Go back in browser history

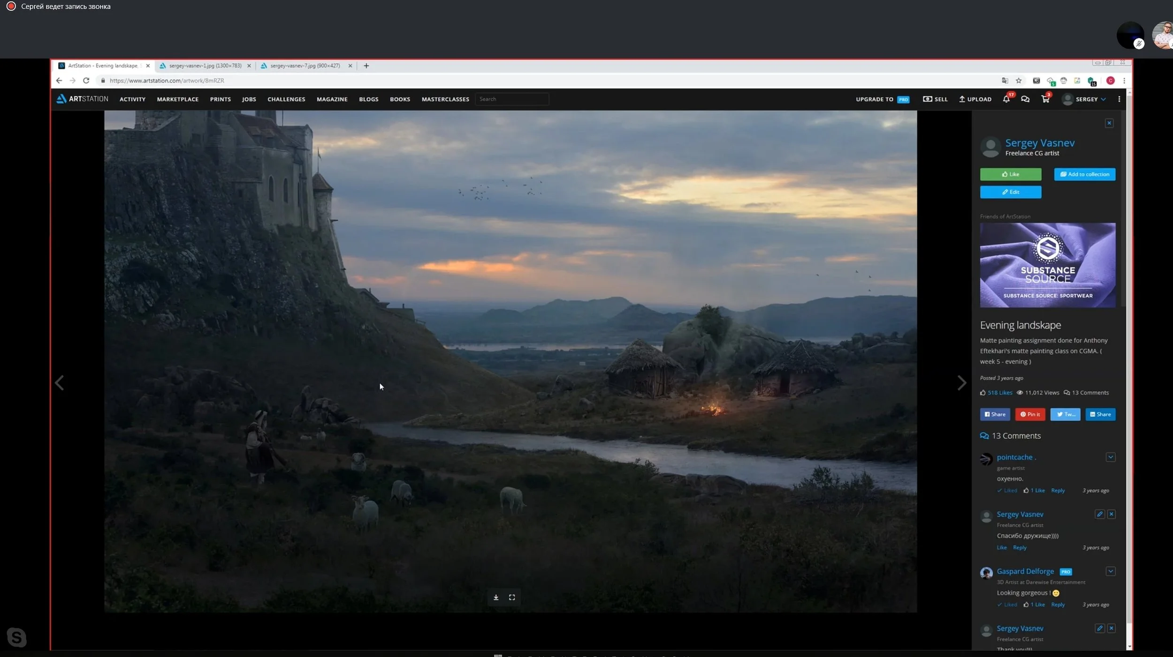coord(59,81)
